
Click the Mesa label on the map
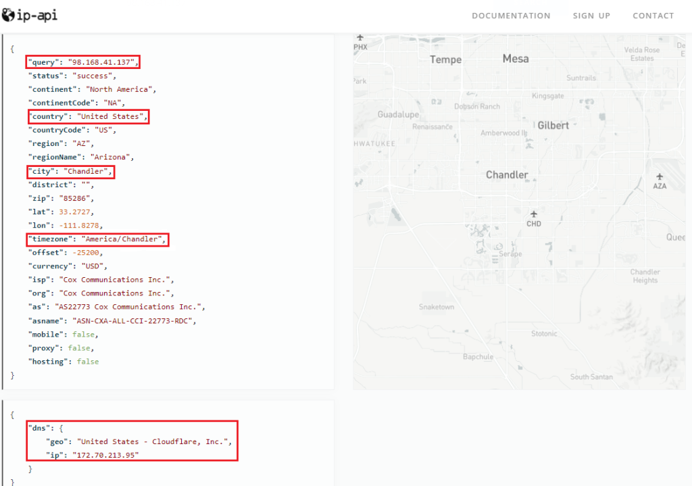pyautogui.click(x=516, y=59)
